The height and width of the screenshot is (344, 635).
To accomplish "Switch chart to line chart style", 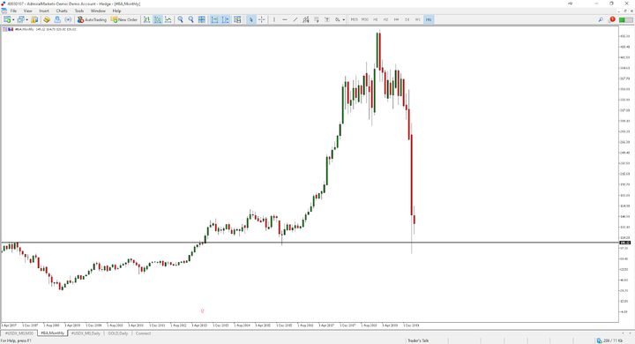I will pyautogui.click(x=168, y=19).
